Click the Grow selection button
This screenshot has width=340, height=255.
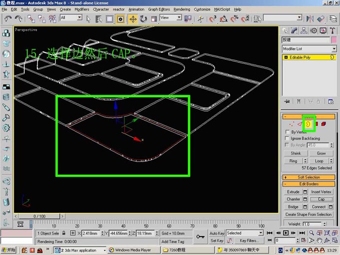click(x=321, y=153)
